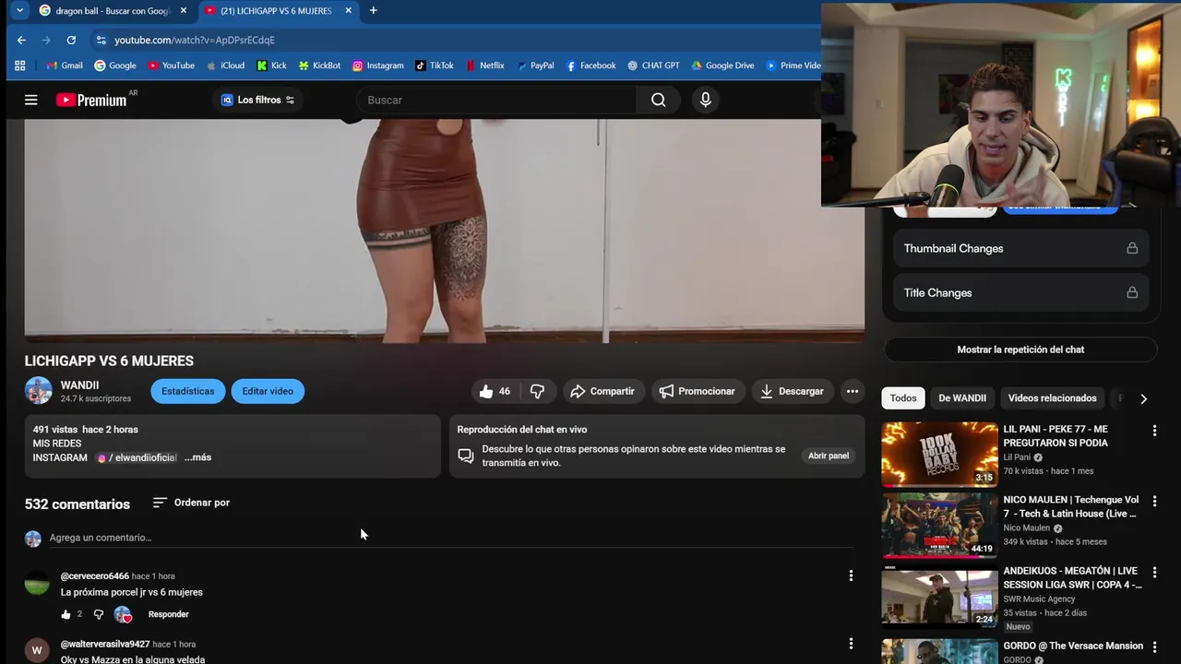The image size is (1181, 664).
Task: Open TikTok bookmark
Action: 434,65
